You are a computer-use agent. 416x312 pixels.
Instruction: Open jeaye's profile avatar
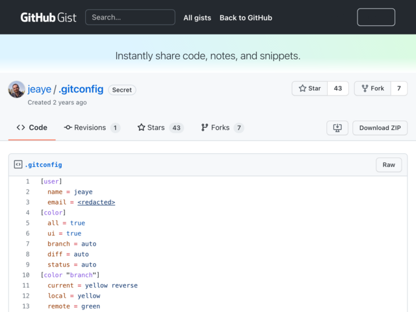(16, 90)
